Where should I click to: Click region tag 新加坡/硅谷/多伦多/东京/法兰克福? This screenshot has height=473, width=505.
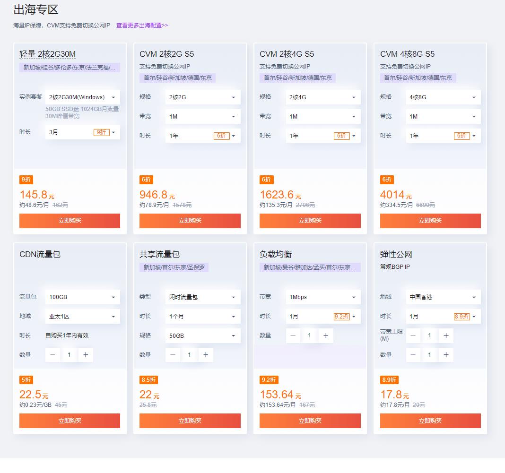click(70, 68)
